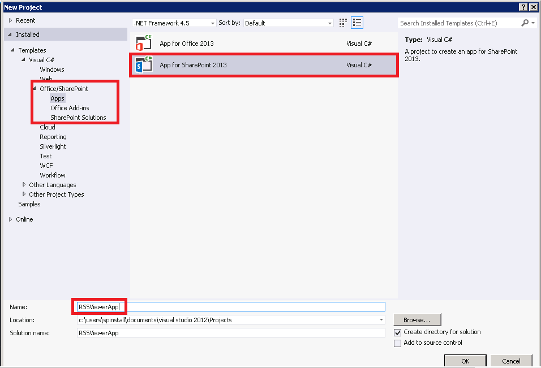The height and width of the screenshot is (368, 541).
Task: Click the Recent section label
Action: [25, 20]
